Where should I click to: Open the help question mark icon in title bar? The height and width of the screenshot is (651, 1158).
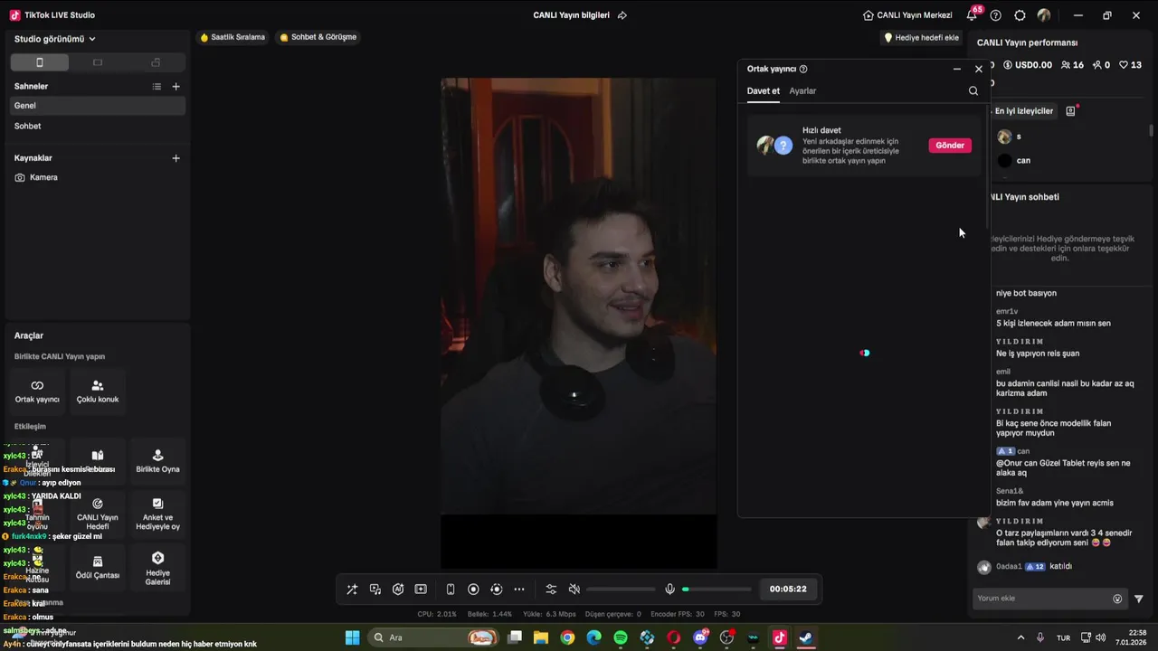pyautogui.click(x=996, y=15)
